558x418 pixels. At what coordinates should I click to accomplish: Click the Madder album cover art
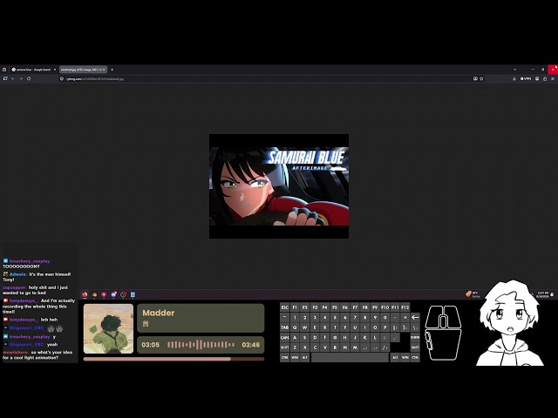point(108,329)
